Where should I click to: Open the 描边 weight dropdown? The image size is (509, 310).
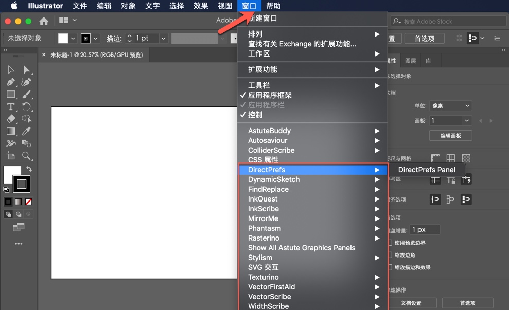pos(163,38)
